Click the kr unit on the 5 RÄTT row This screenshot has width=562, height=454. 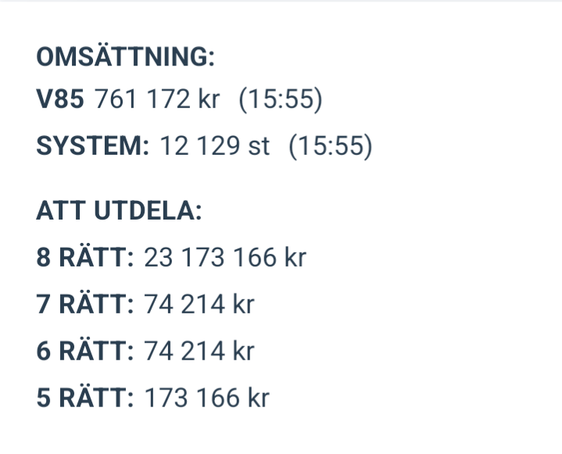pyautogui.click(x=258, y=398)
